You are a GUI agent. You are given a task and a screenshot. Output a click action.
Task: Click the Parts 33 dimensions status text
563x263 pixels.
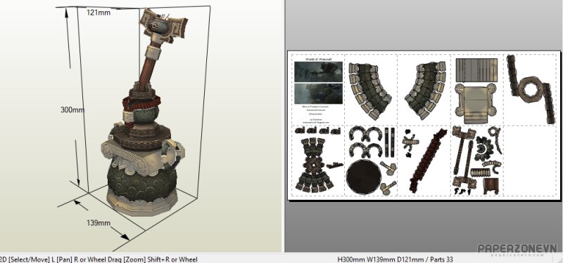pos(396,259)
